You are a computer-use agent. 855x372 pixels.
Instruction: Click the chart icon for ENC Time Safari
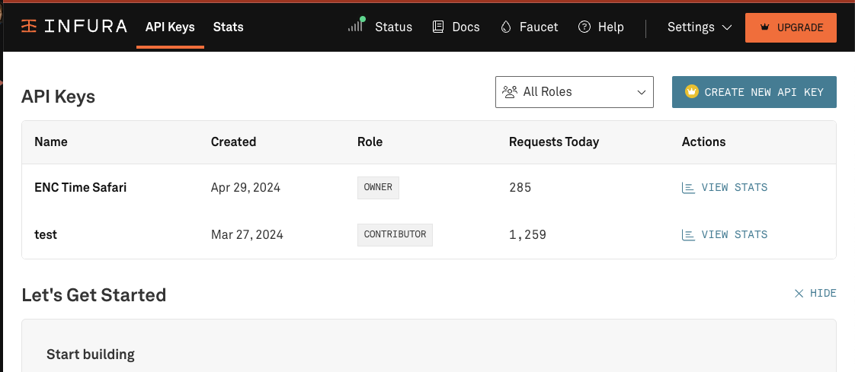tap(688, 187)
